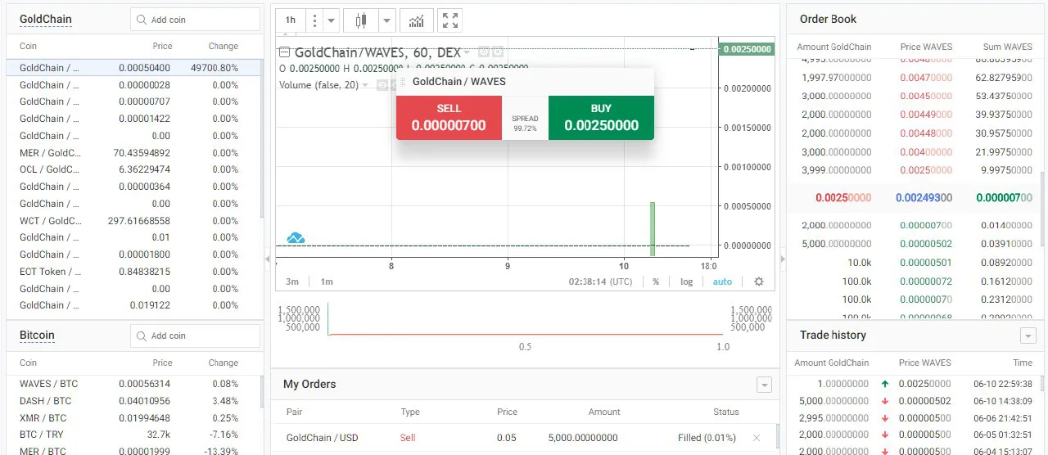
Task: Select the WAVES / BTC pair
Action: pos(134,384)
